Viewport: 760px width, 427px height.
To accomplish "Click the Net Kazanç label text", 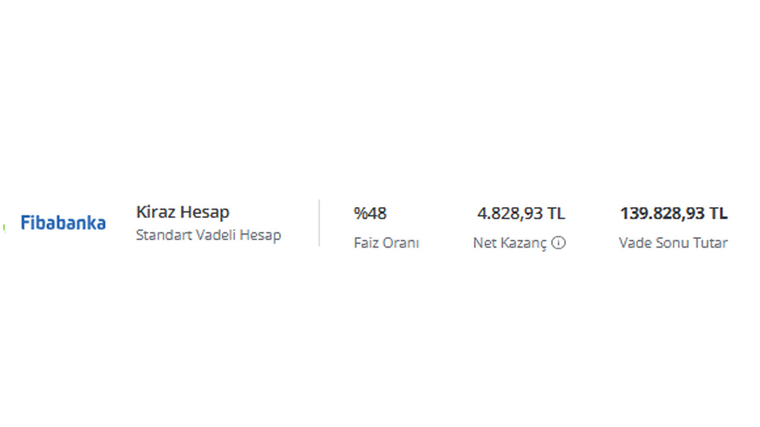I will 510,243.
